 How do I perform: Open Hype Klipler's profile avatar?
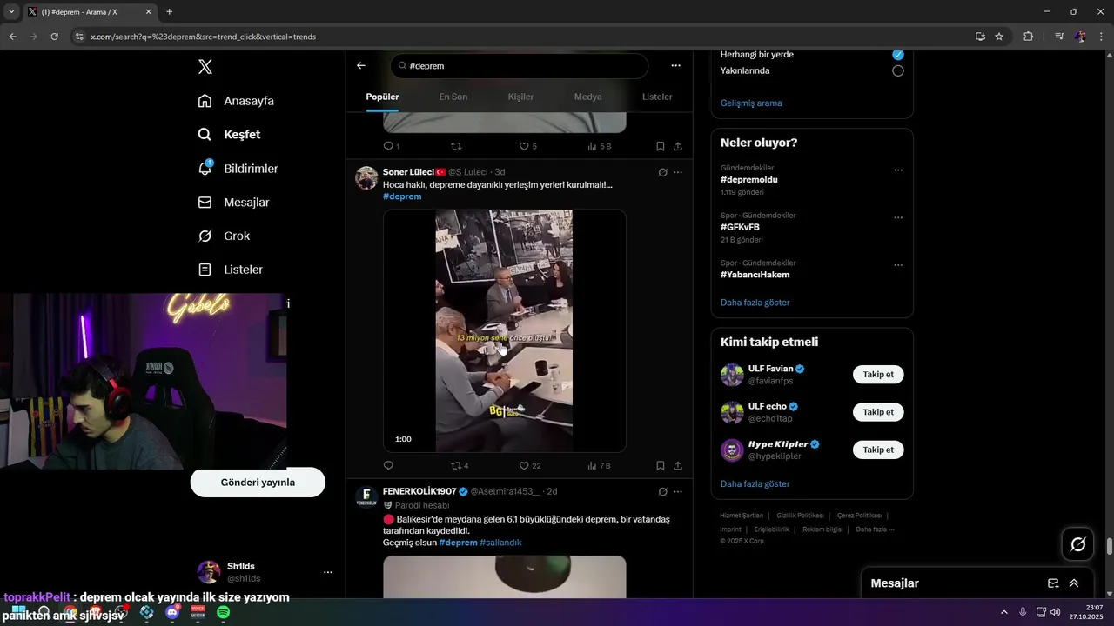pos(732,450)
